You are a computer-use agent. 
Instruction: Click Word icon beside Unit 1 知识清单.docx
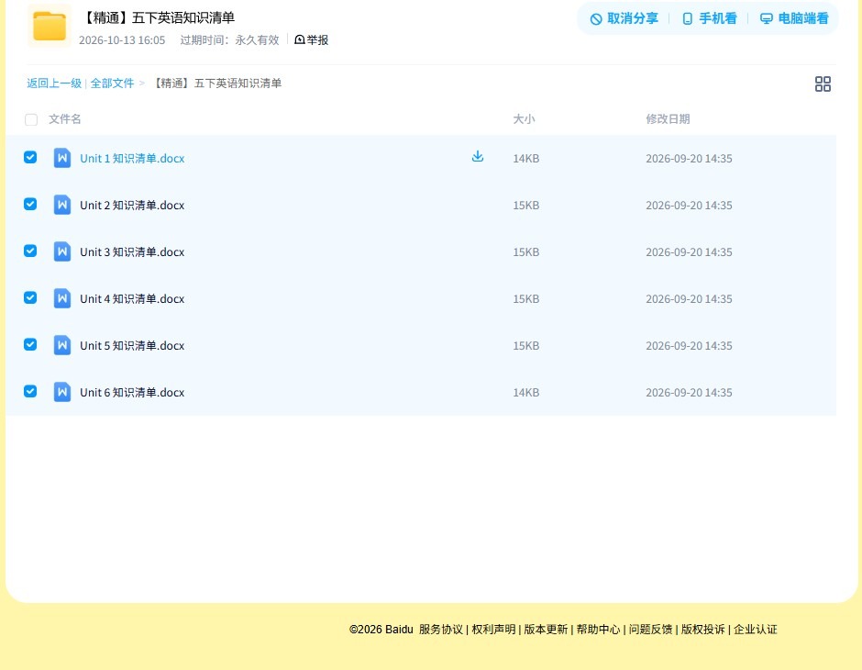coord(62,158)
